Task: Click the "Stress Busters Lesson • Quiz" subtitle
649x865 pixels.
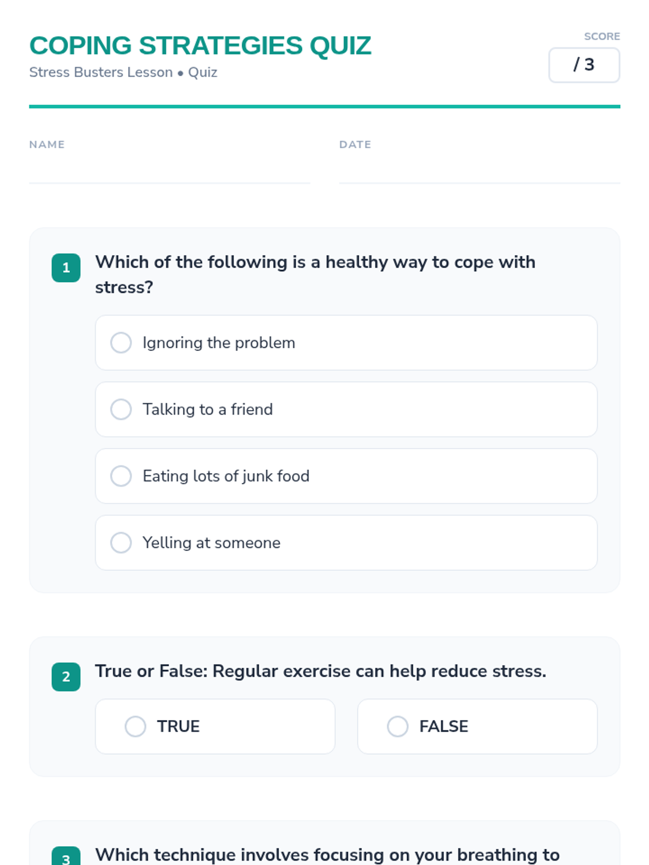Action: click(x=123, y=72)
